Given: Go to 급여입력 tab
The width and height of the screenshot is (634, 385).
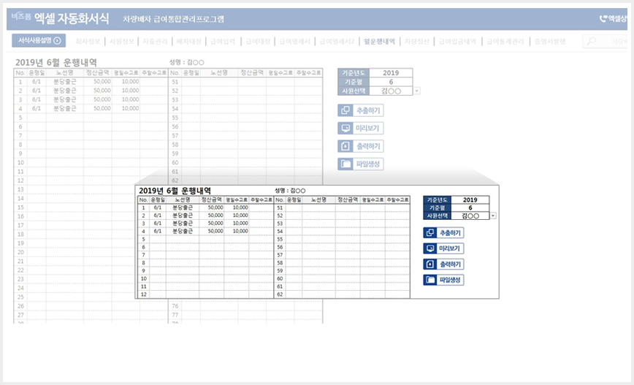Looking at the screenshot, I should [x=223, y=41].
